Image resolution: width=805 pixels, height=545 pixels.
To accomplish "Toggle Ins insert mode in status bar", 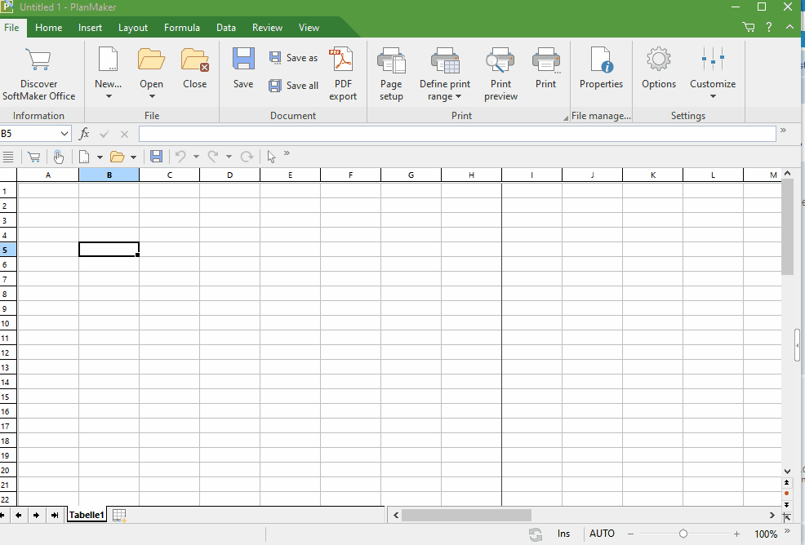I will pyautogui.click(x=563, y=534).
